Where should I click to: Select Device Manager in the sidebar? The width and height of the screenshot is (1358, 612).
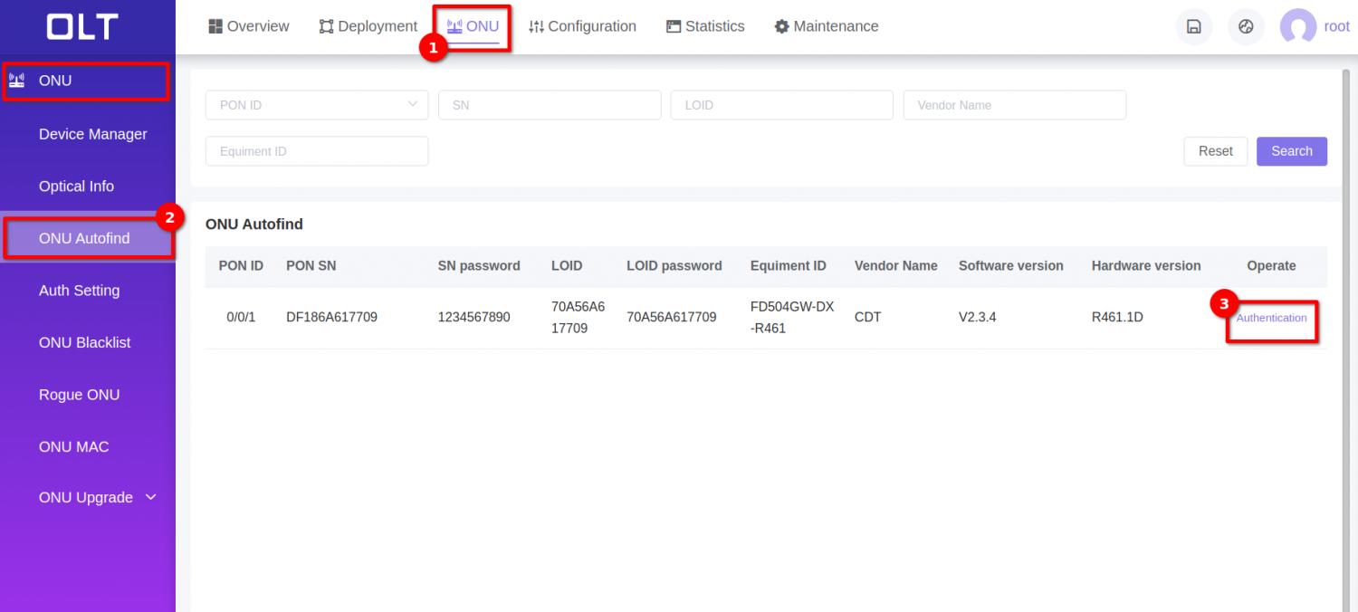point(92,134)
